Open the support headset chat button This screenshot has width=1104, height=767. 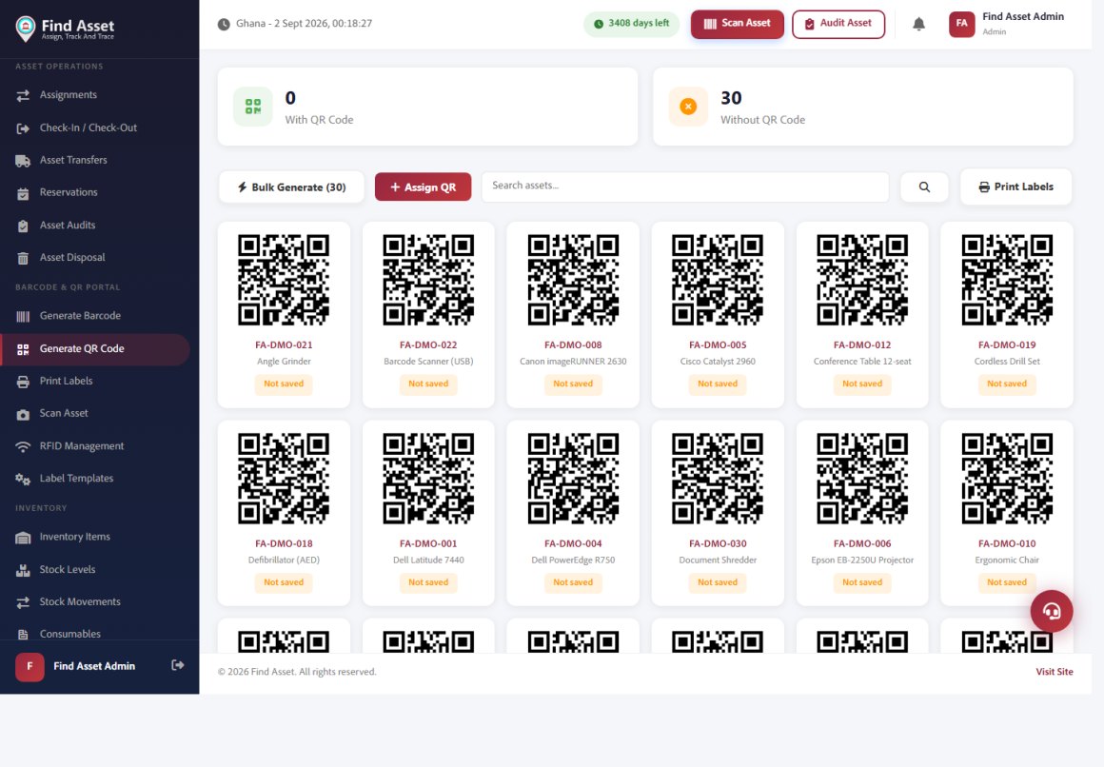(x=1052, y=611)
